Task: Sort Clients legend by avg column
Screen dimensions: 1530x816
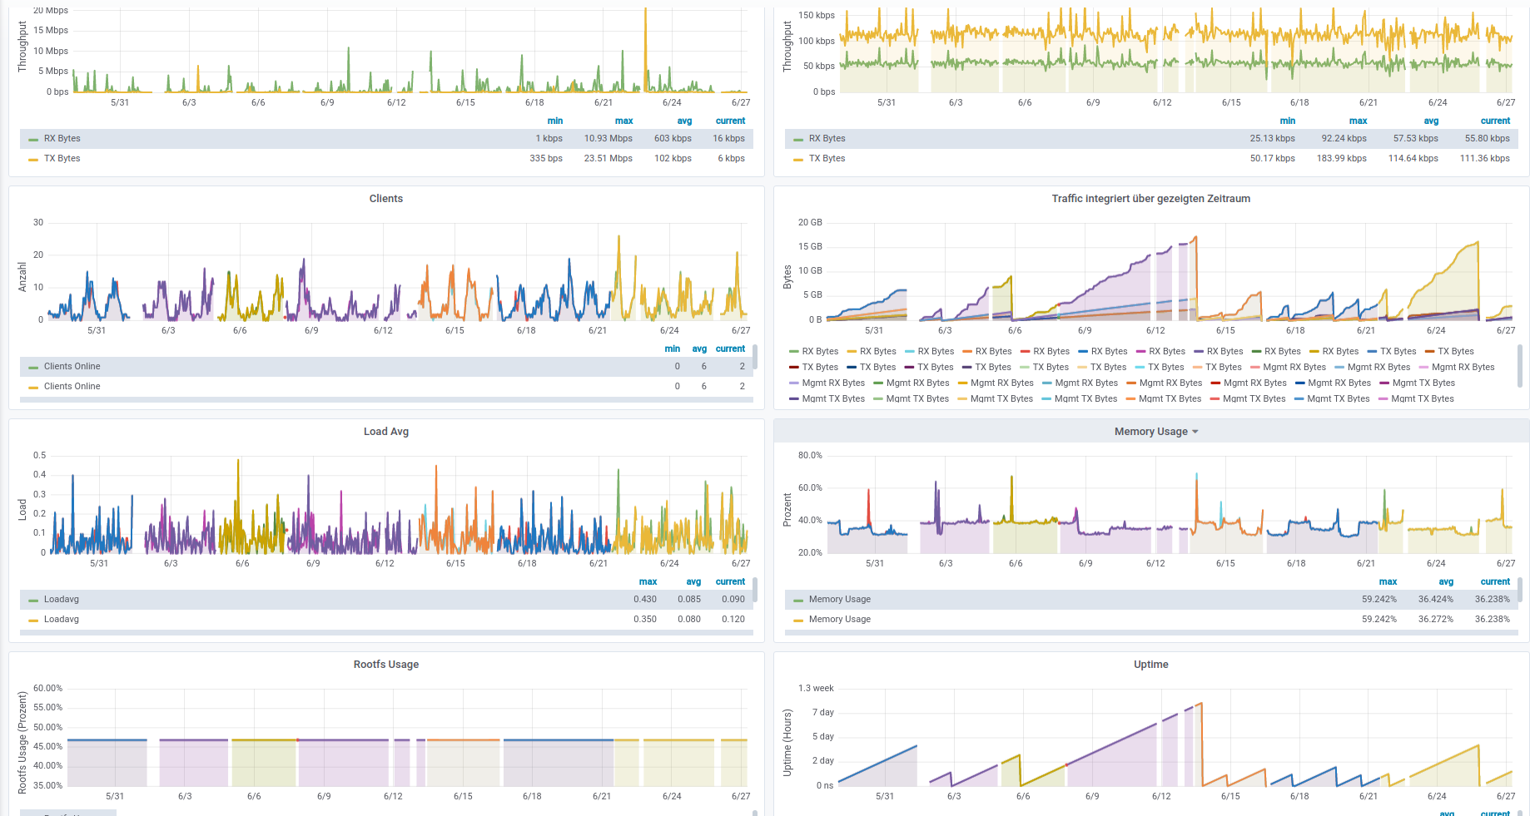Action: [x=699, y=349]
